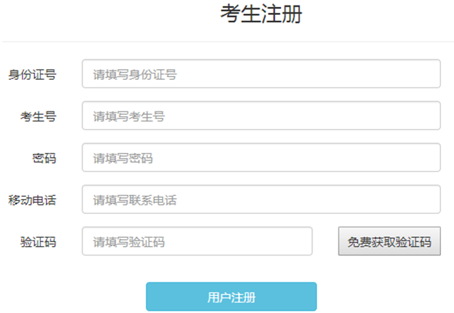Screen dimensions: 454x313
Task: Click the 移动电话 field label
Action: pyautogui.click(x=32, y=200)
